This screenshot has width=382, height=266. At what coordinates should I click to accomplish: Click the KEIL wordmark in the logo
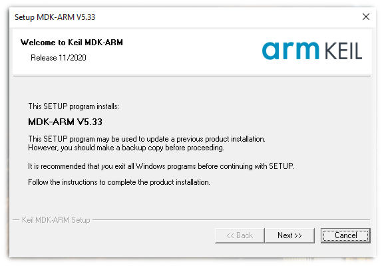click(343, 51)
